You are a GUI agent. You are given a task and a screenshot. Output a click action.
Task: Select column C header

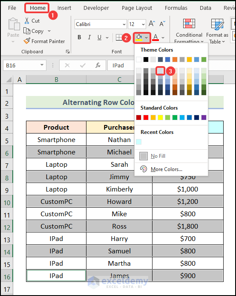(x=119, y=79)
